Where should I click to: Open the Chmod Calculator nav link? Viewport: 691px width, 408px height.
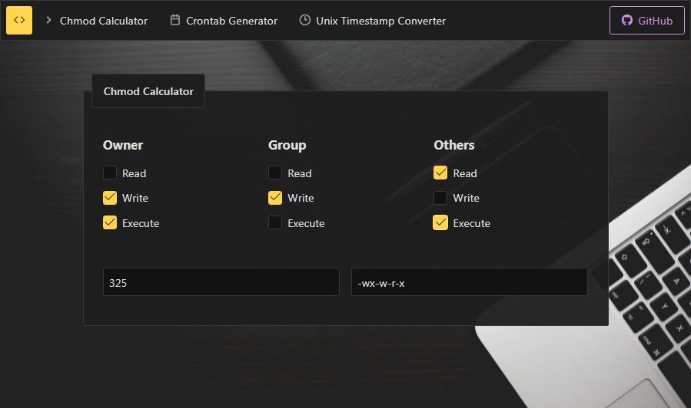[x=103, y=21]
